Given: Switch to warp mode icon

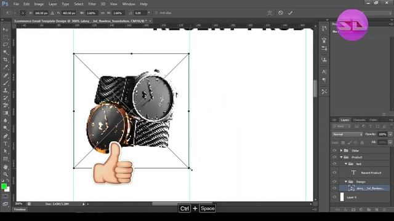Looking at the screenshot, I should (270, 13).
